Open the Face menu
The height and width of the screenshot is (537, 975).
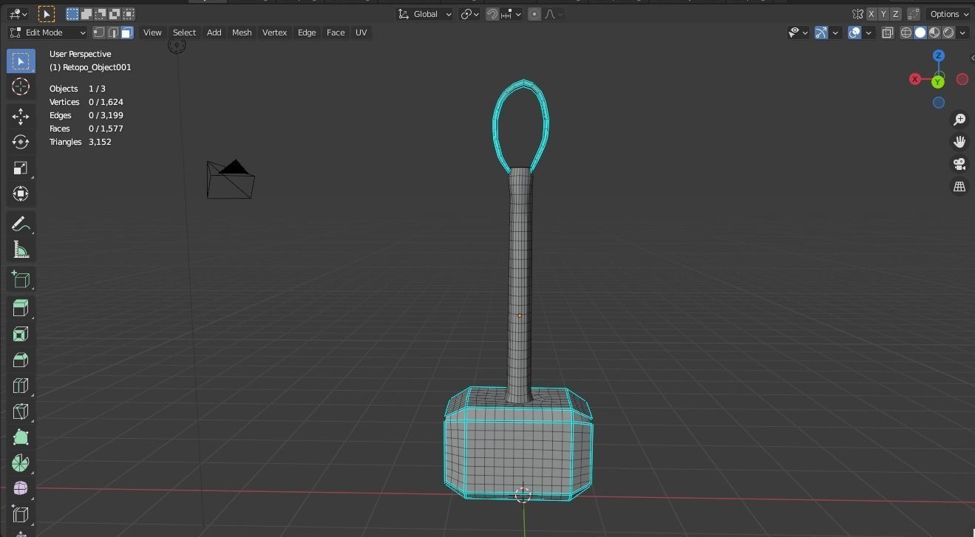tap(336, 33)
